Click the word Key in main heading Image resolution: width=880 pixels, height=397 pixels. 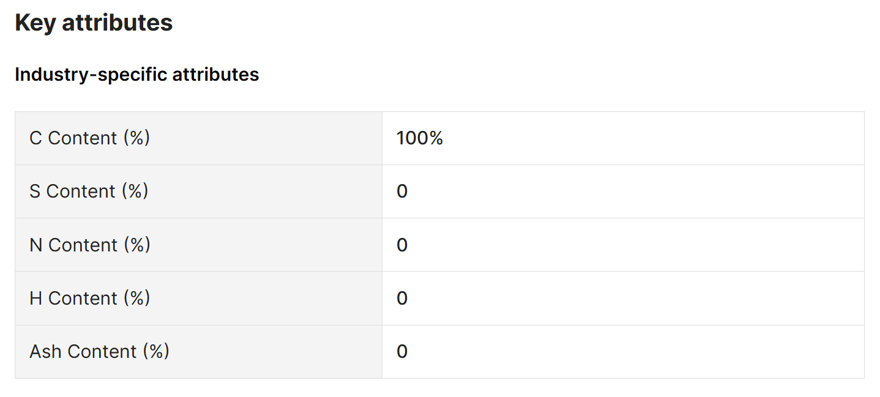pyautogui.click(x=35, y=23)
